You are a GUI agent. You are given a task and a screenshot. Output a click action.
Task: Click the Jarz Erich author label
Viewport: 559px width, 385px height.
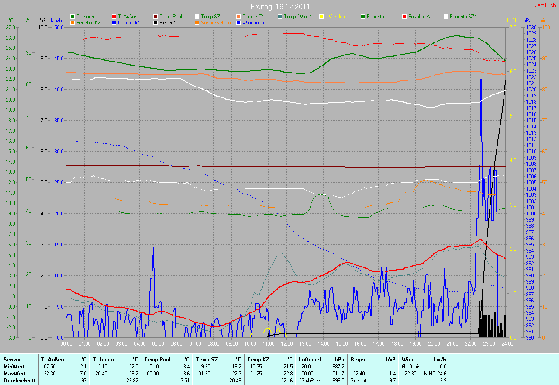(545, 5)
